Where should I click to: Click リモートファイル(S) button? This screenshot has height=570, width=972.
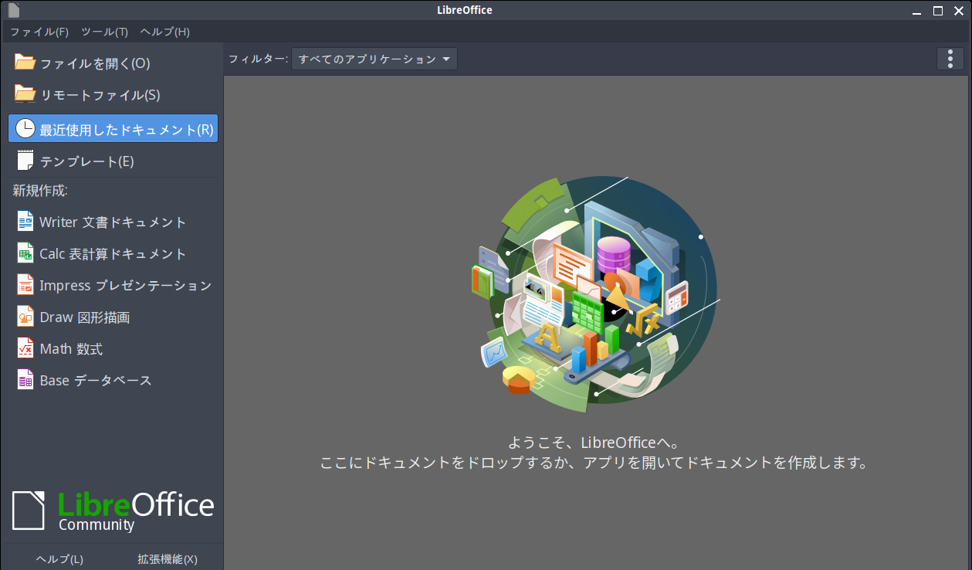pos(113,95)
